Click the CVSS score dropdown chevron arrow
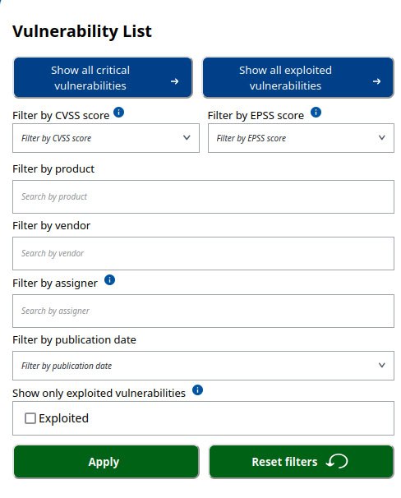Screen dimensions: 401x498 tap(187, 137)
